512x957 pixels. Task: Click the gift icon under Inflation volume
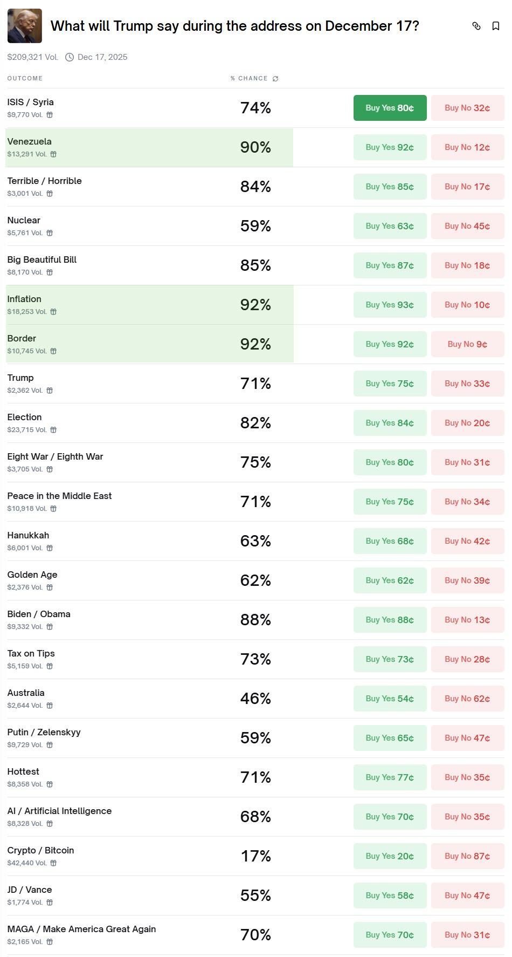53,312
